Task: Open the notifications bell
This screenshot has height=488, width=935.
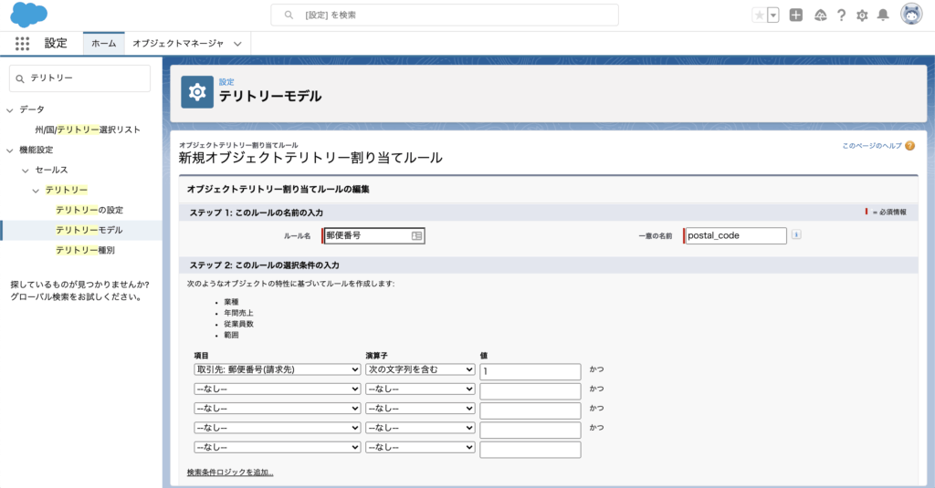Action: tap(883, 16)
